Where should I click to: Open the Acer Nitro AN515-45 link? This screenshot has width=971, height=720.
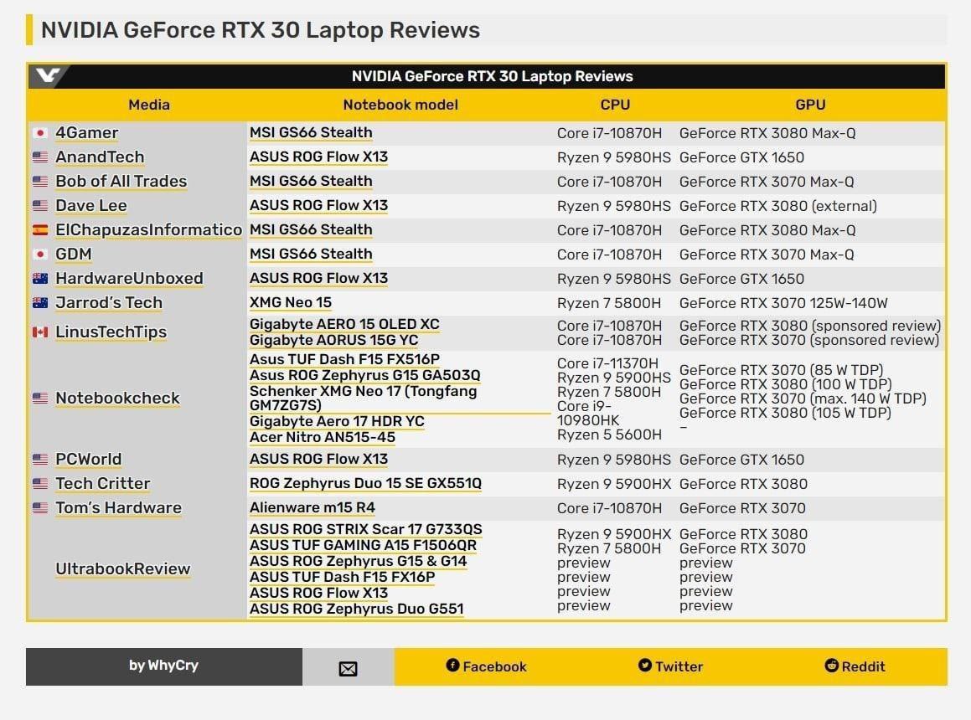[322, 438]
